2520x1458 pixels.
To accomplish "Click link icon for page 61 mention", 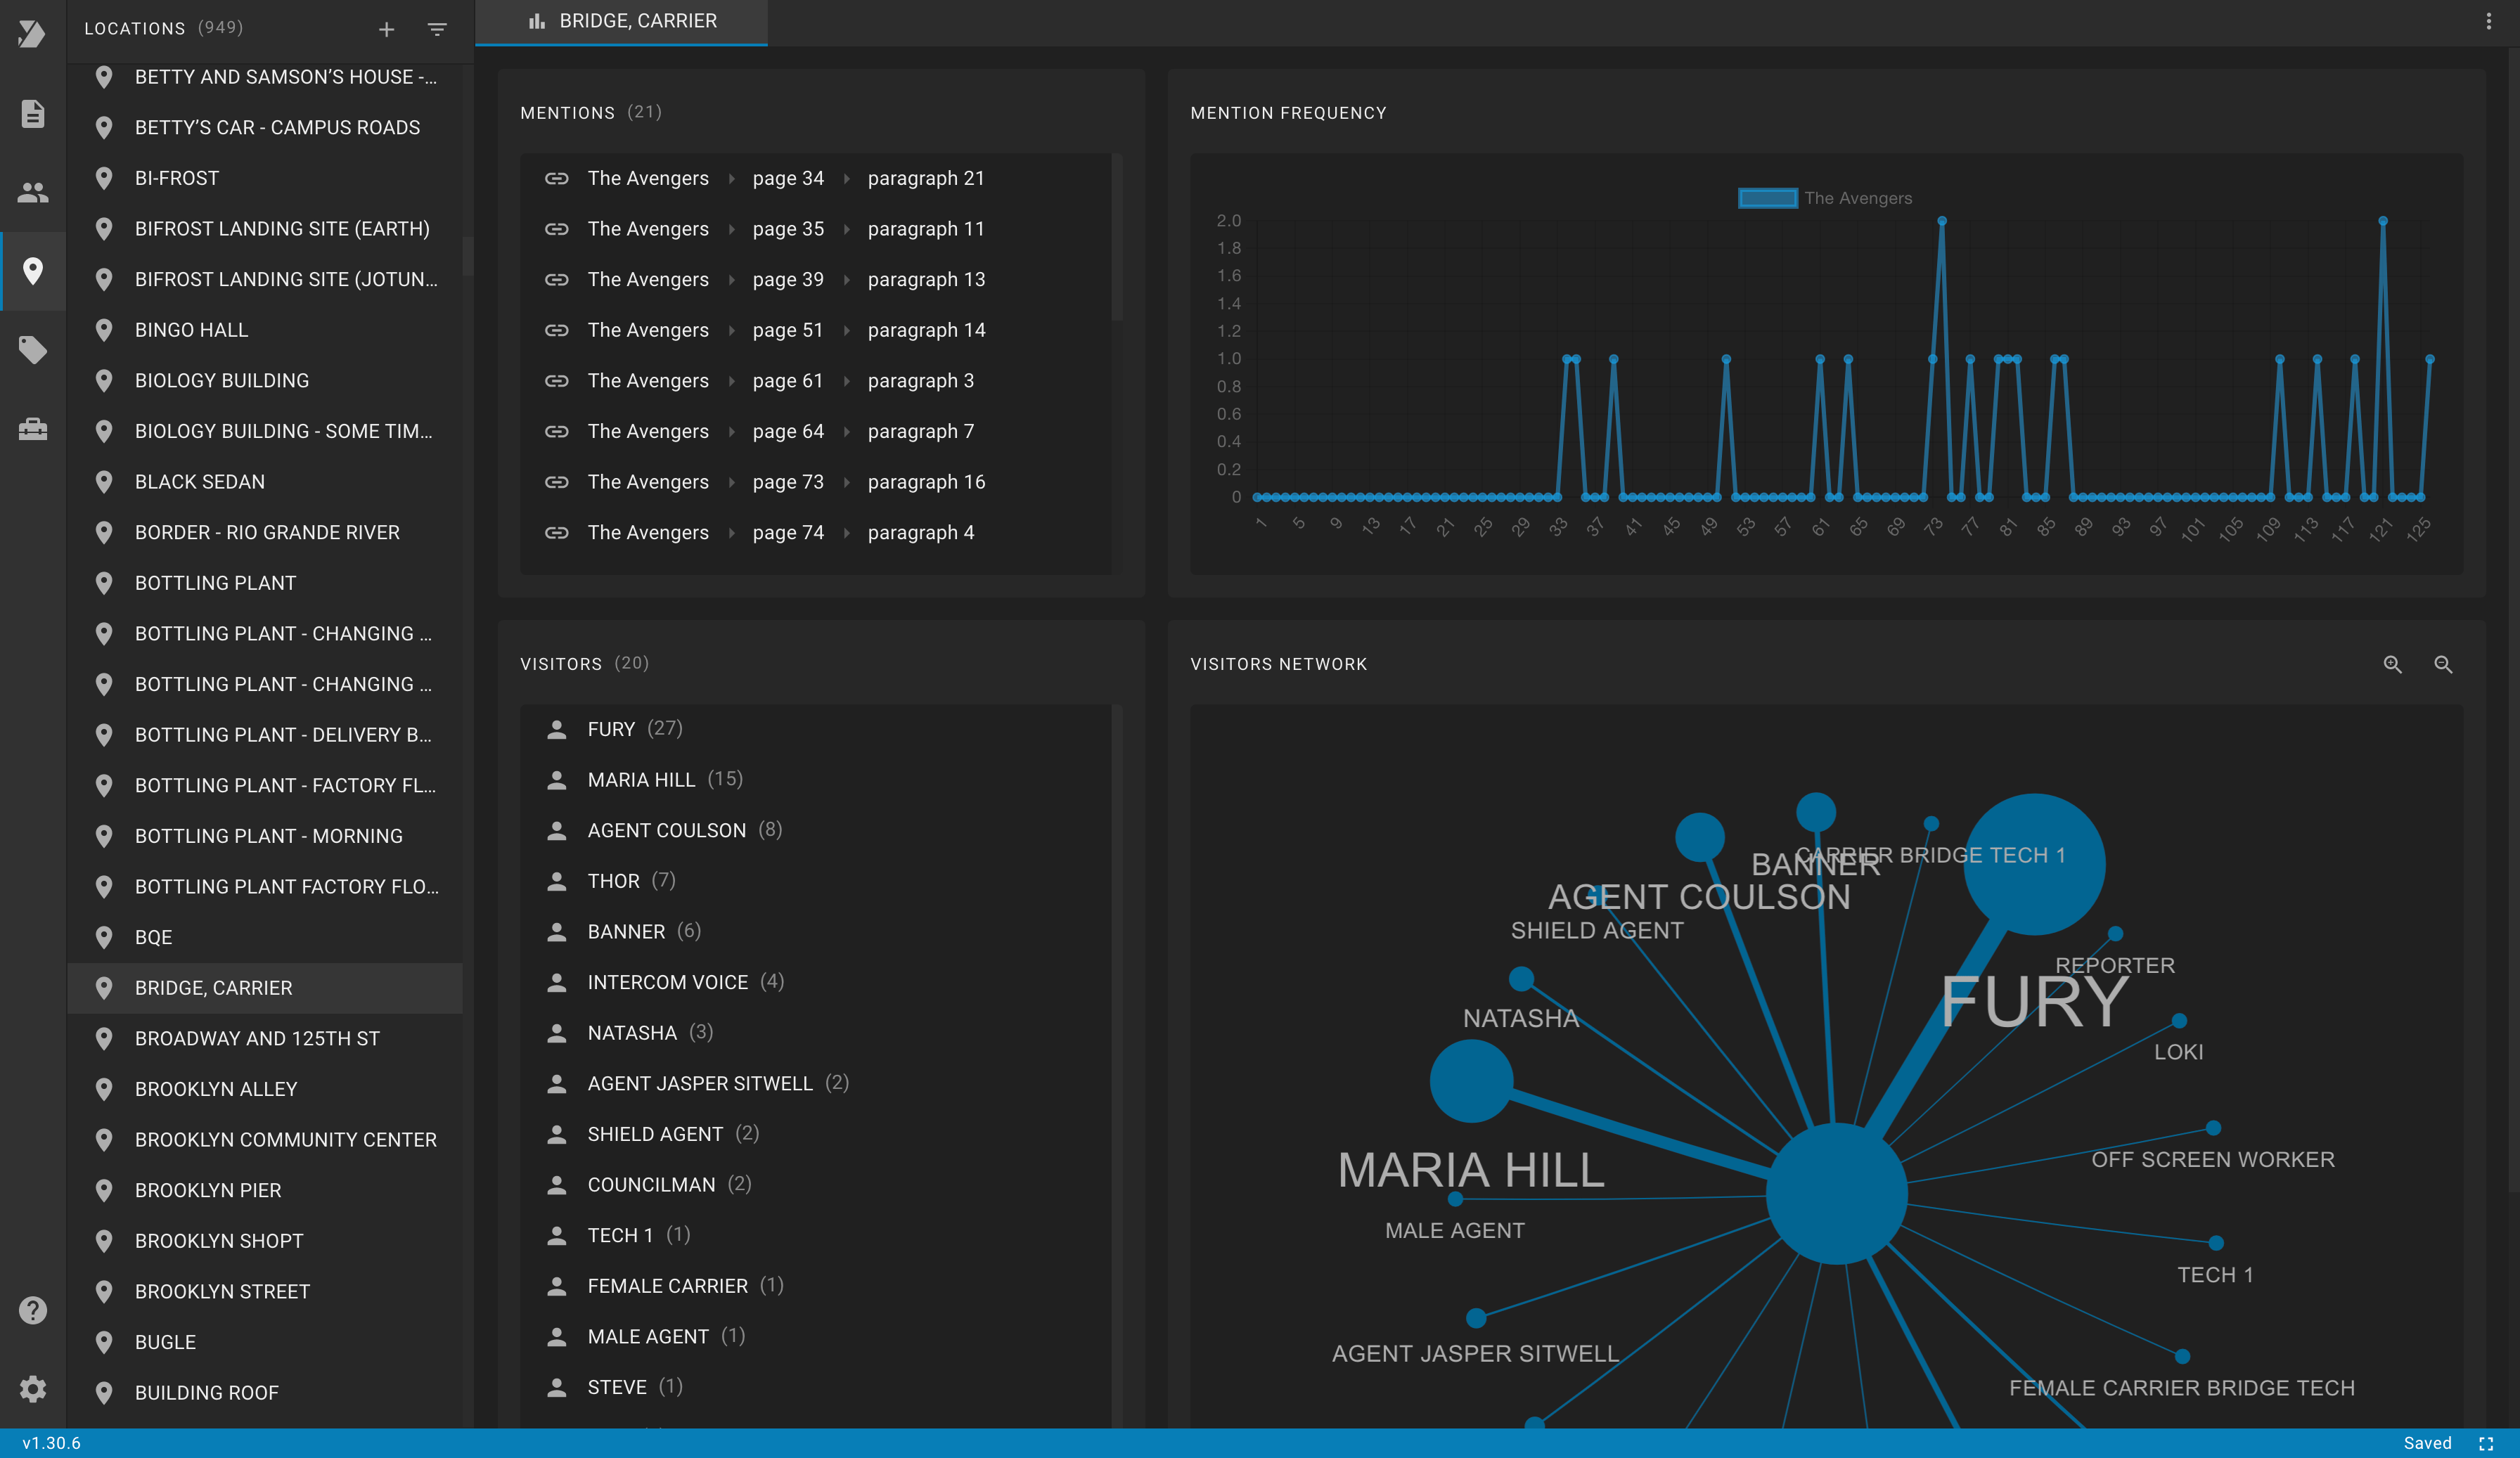I will (556, 381).
